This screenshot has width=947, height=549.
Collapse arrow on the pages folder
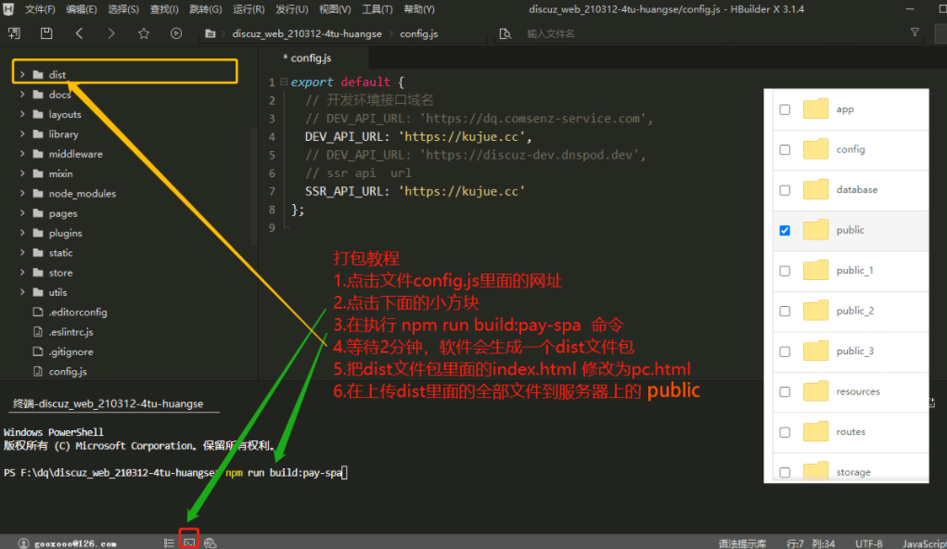(x=22, y=212)
